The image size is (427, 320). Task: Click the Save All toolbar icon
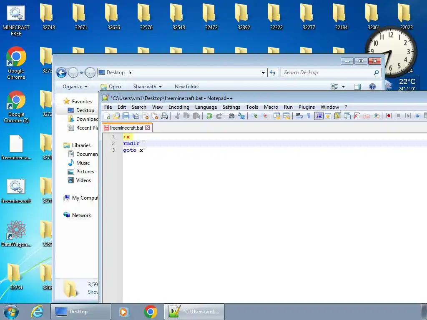pos(136,116)
